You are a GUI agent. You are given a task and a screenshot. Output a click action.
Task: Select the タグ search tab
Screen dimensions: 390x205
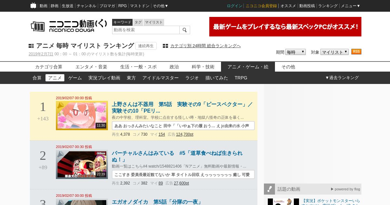(x=138, y=22)
